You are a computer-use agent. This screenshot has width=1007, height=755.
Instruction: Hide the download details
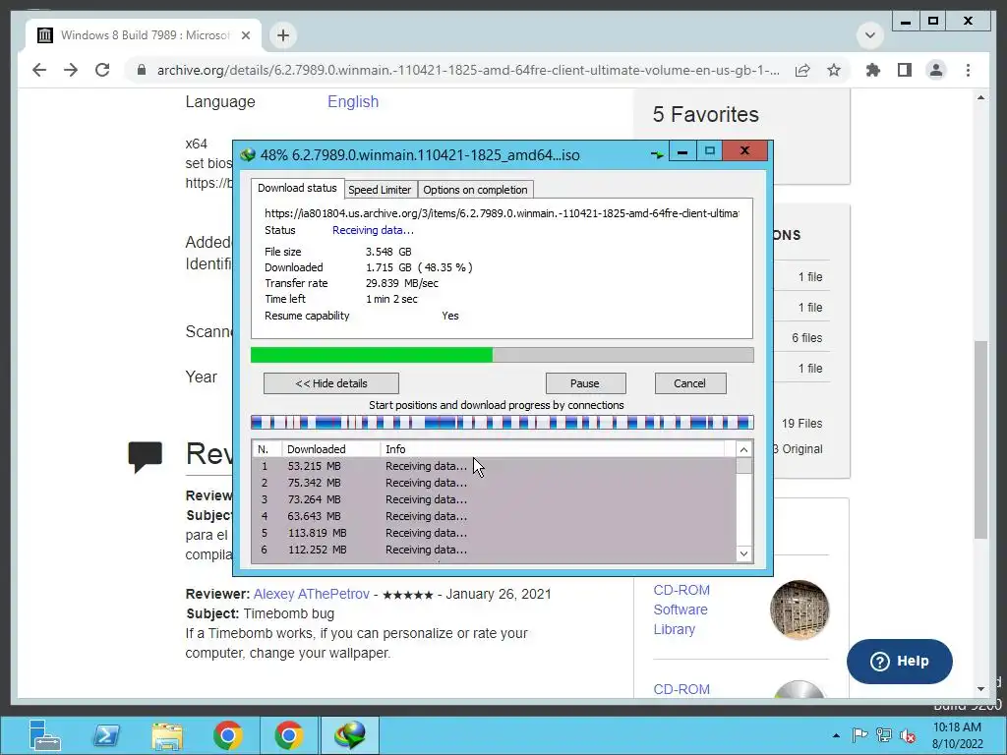331,383
